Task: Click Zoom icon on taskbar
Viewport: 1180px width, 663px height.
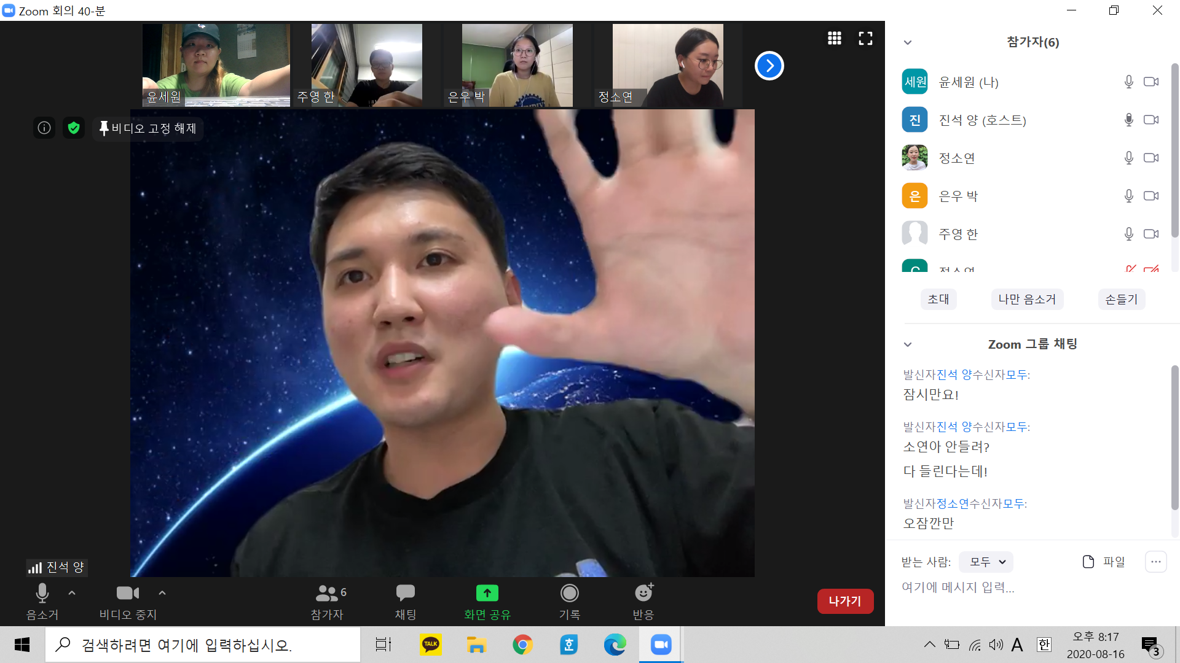Action: pyautogui.click(x=661, y=645)
